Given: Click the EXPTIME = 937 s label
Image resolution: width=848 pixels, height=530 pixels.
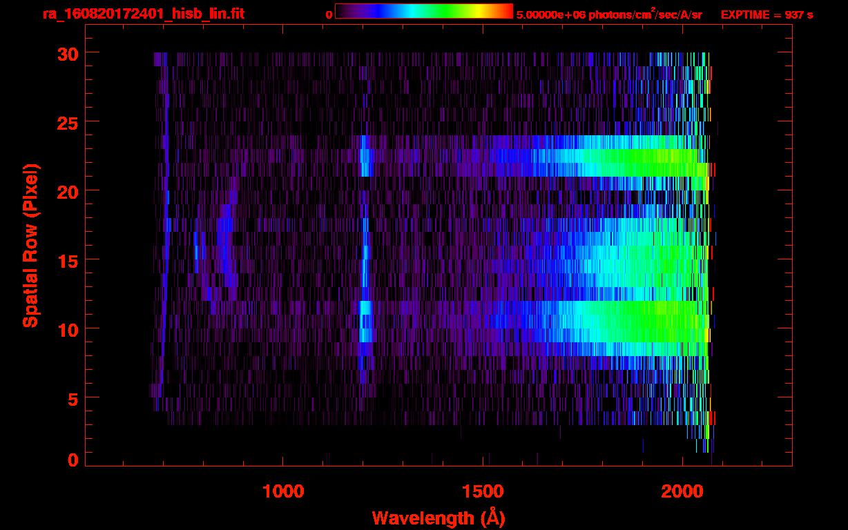Looking at the screenshot, I should [x=767, y=14].
